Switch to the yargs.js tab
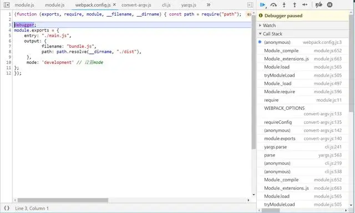Image resolution: width=355 pixels, height=213 pixels. [x=189, y=5]
